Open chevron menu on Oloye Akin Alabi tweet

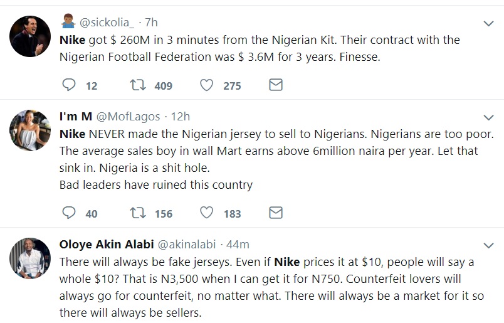[488, 245]
